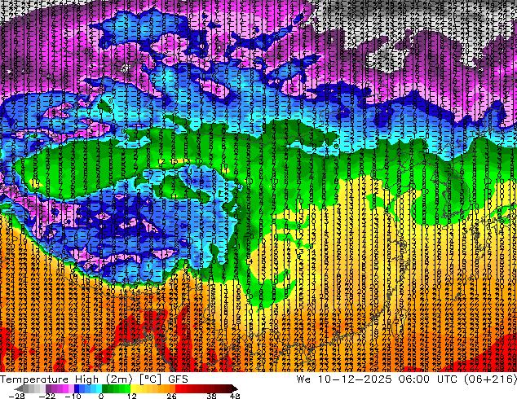The height and width of the screenshot is (399, 517).
Task: Click the -28 legend value
Action: tap(17, 396)
